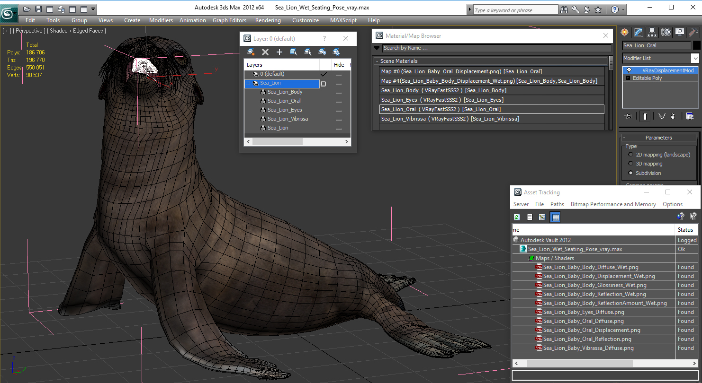Open Paths menu in Asset Tracking
Screen dimensions: 702x383
557,204
